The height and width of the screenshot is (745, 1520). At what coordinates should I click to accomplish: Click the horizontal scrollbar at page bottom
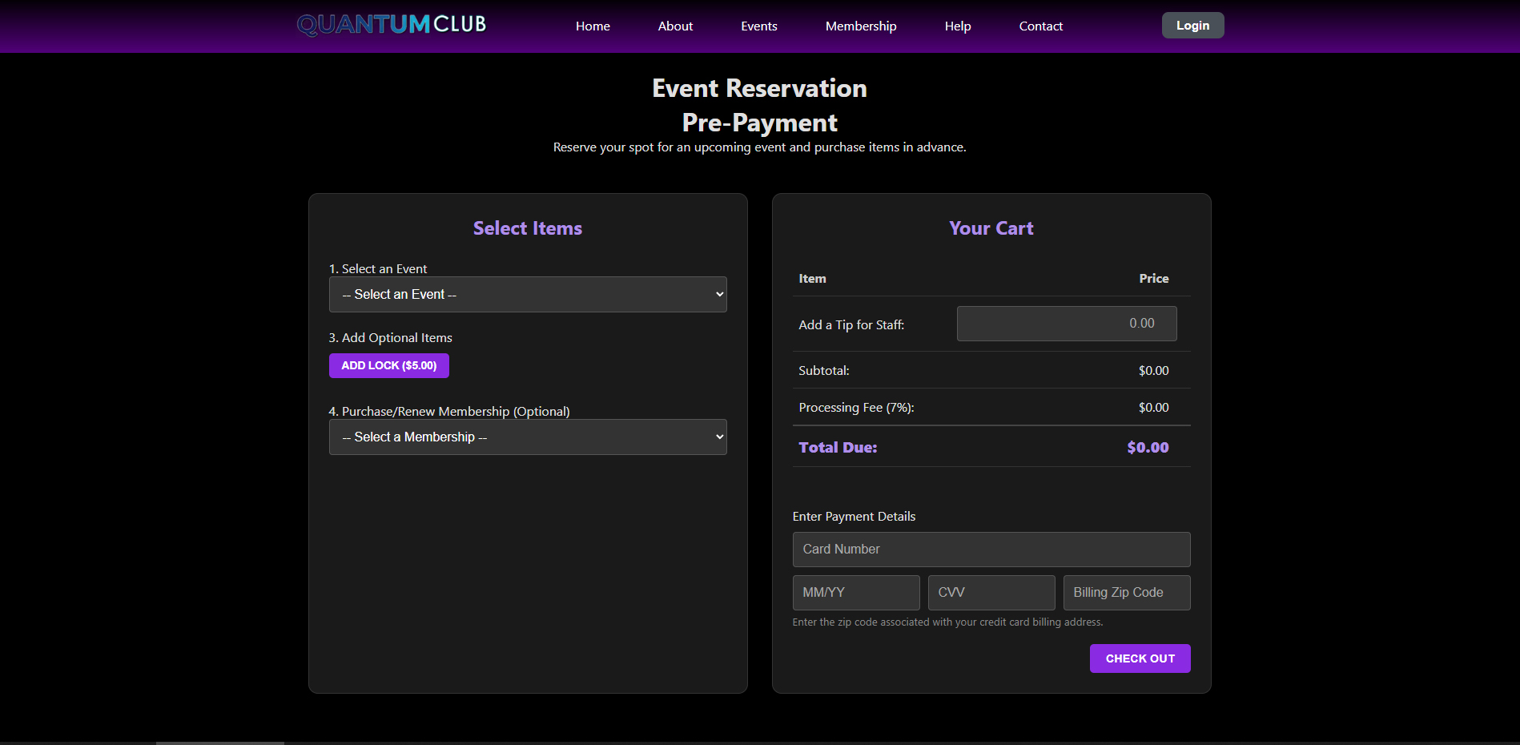coord(220,743)
